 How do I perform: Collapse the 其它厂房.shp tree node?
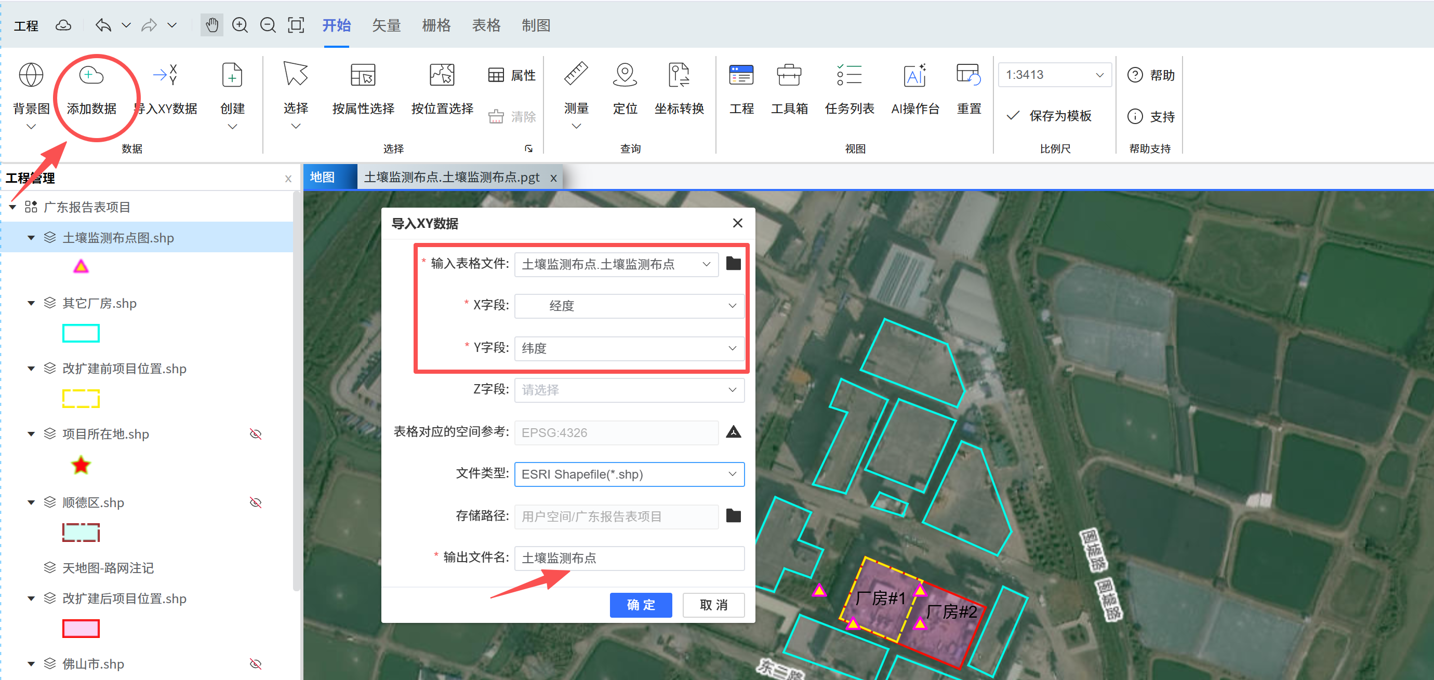pos(31,303)
